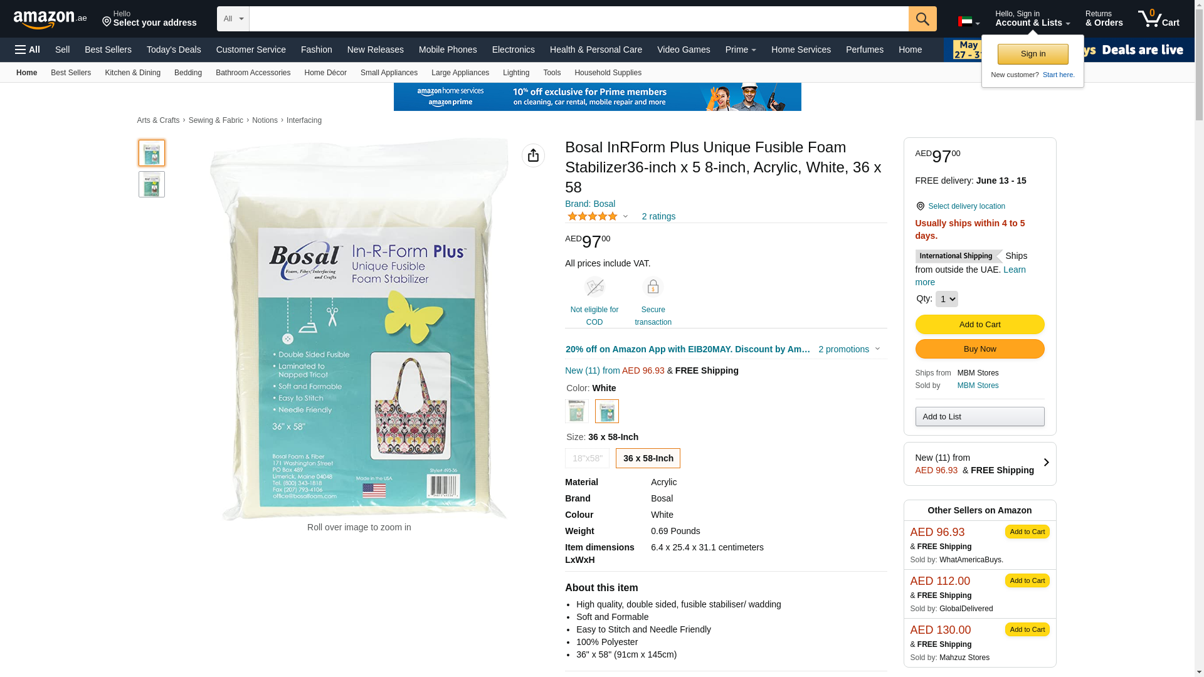Screen dimensions: 1204x677
Task: Open the shopping cart icon
Action: click(x=1159, y=19)
